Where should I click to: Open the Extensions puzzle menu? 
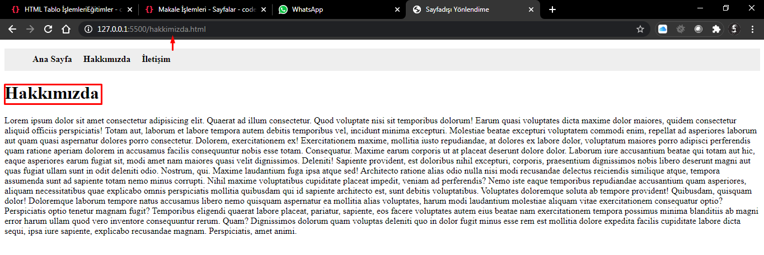(x=716, y=30)
